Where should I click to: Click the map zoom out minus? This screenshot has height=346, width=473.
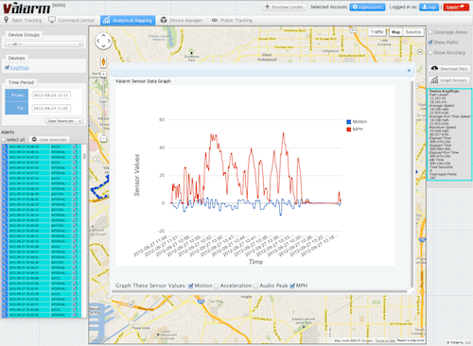(x=103, y=138)
